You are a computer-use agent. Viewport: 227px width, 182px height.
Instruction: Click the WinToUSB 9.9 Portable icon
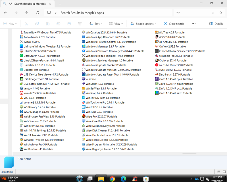84,107
